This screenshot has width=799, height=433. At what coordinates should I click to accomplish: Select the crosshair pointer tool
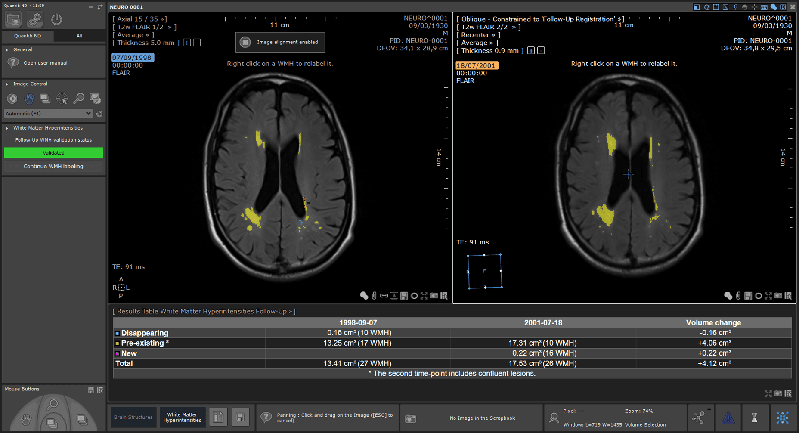[x=62, y=99]
